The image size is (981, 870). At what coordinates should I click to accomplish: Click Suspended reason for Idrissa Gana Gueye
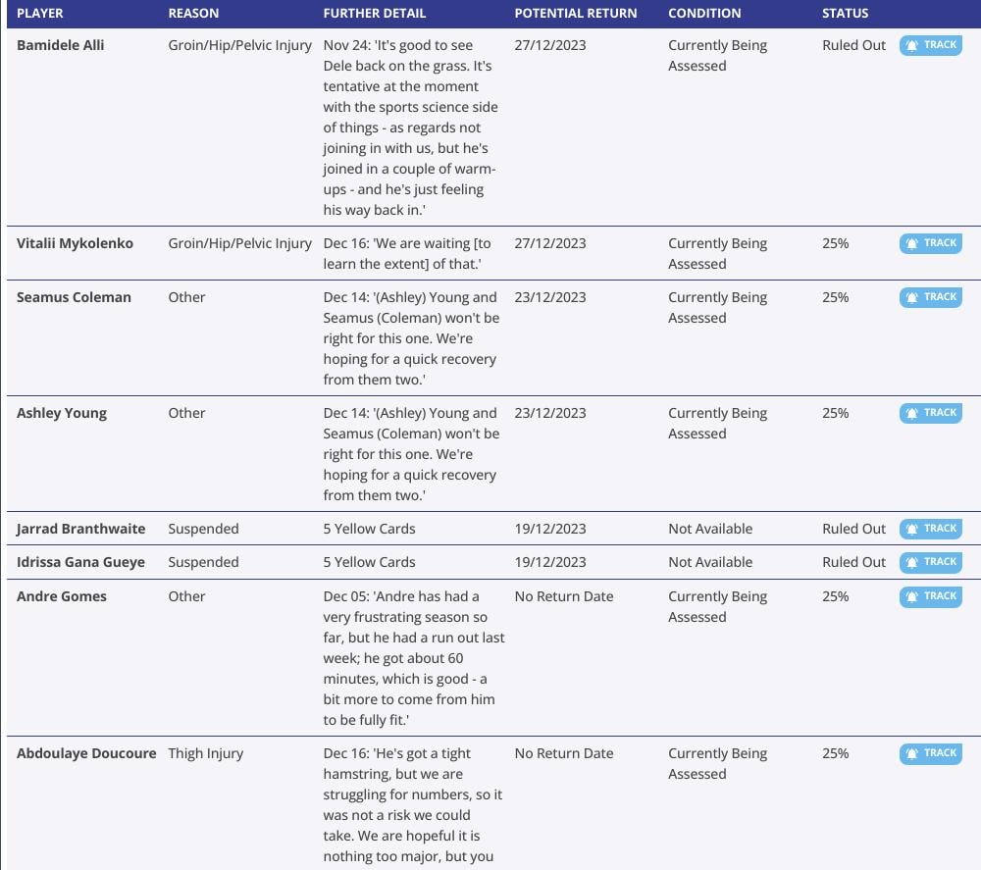(x=203, y=562)
